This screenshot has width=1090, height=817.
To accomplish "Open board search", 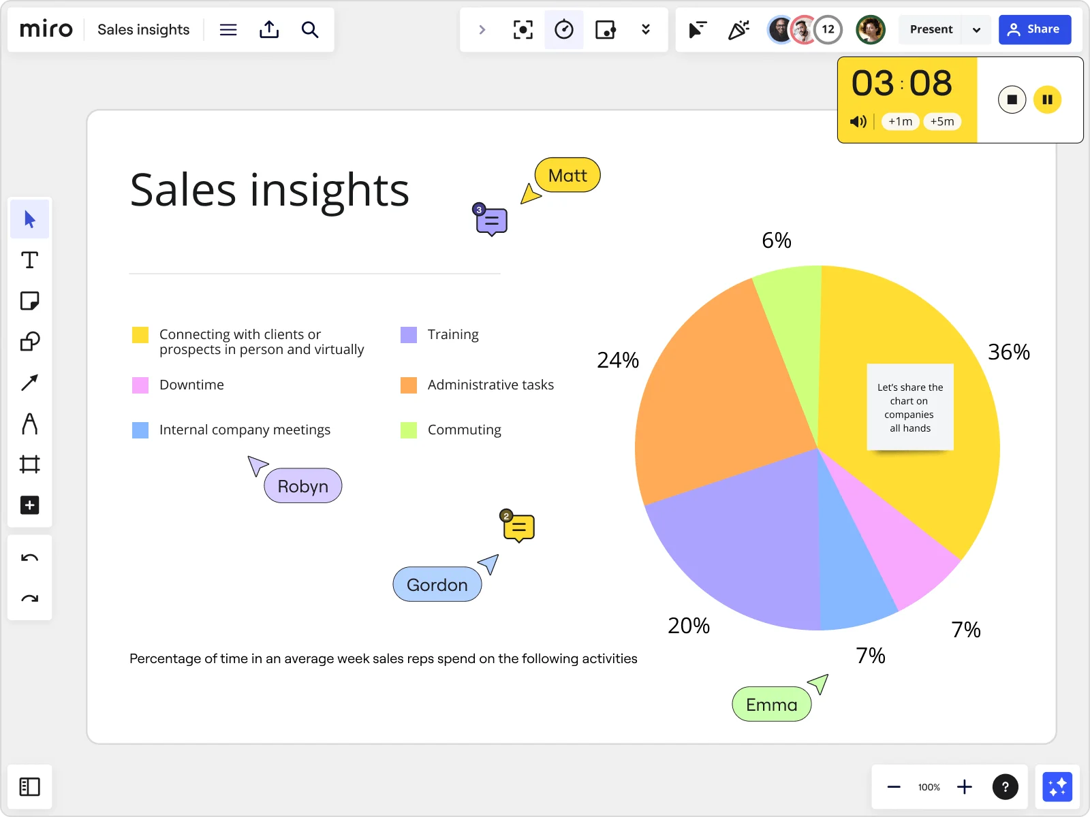I will point(310,29).
